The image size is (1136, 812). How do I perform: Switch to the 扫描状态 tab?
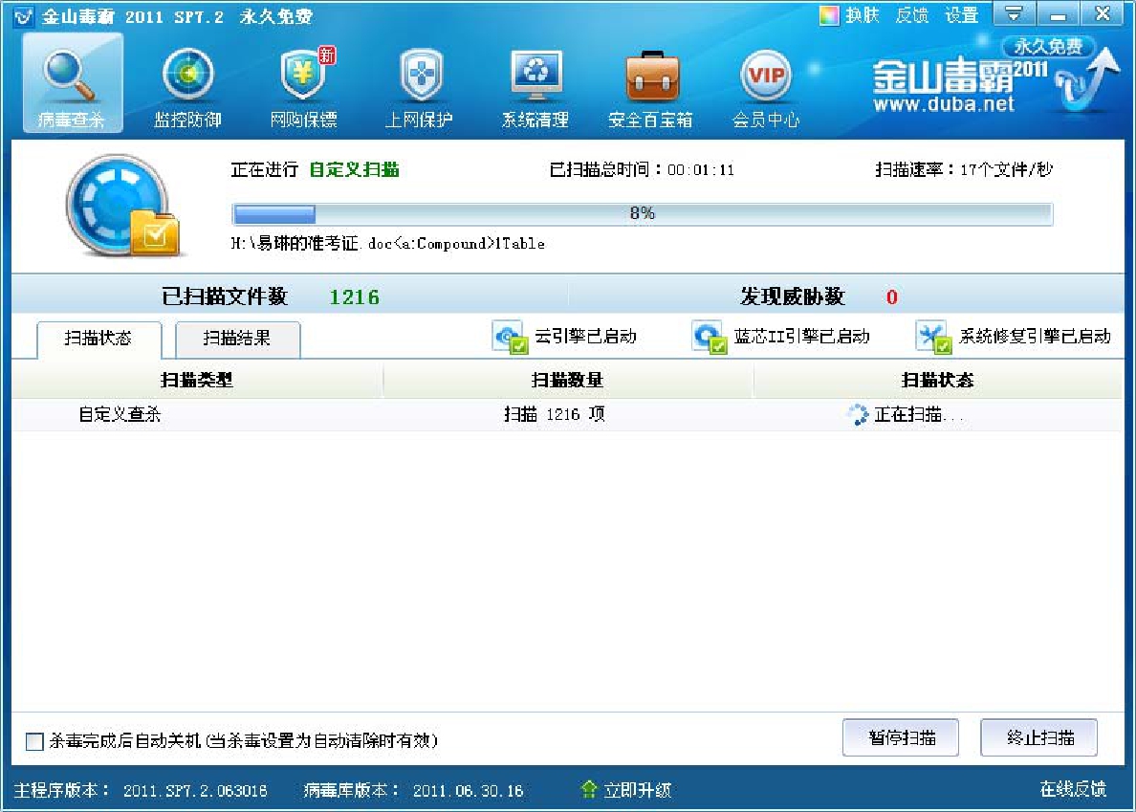click(98, 339)
